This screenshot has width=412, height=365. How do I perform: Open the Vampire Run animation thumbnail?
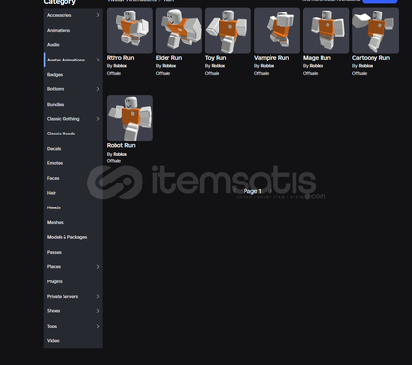click(x=277, y=31)
